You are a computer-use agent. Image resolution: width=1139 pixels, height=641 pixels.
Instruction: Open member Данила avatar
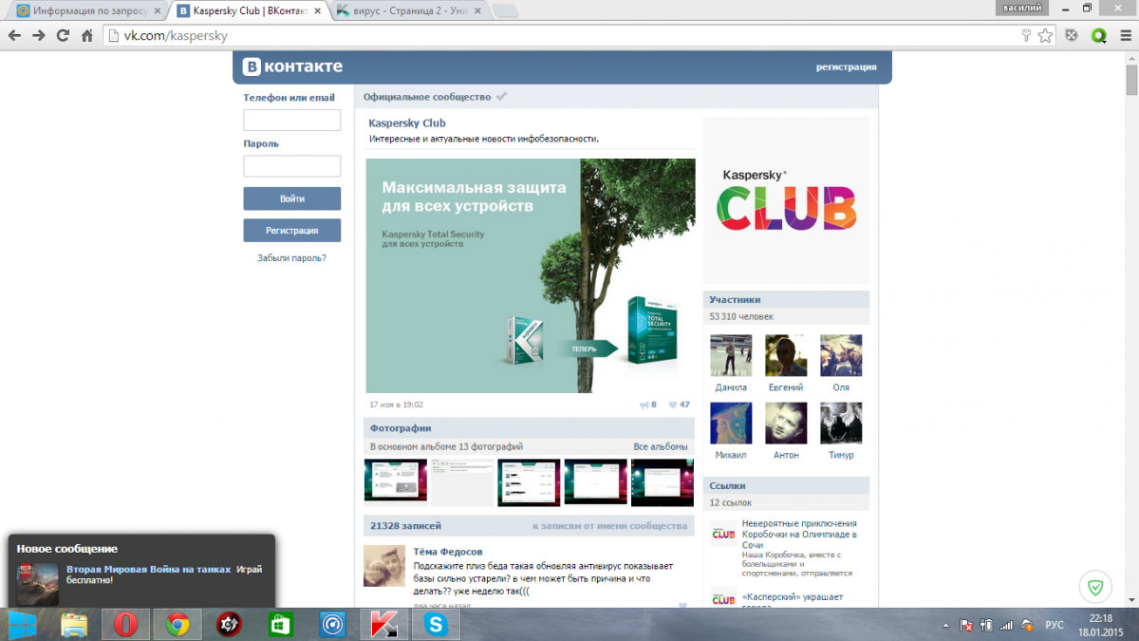coord(731,355)
